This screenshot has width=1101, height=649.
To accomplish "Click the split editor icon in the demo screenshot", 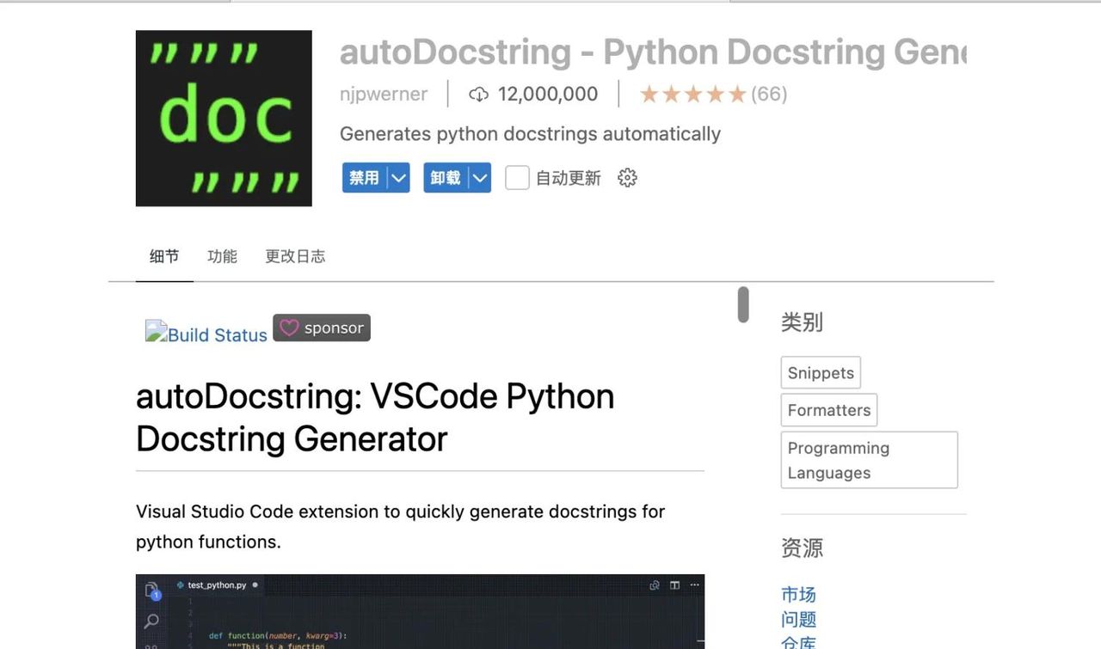I will [673, 585].
